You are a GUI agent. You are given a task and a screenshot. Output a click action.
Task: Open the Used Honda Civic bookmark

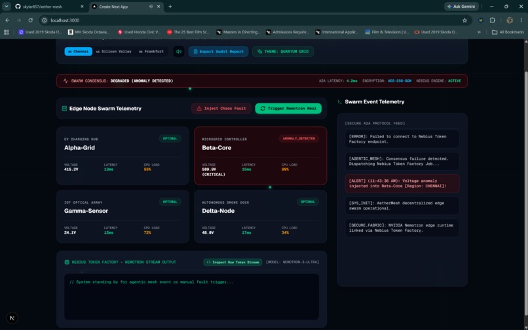139,32
